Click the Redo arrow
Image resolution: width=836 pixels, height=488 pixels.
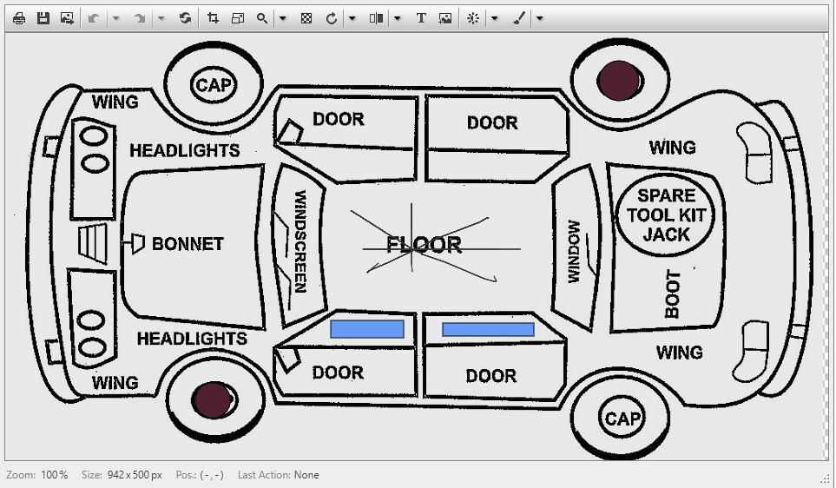pyautogui.click(x=139, y=18)
